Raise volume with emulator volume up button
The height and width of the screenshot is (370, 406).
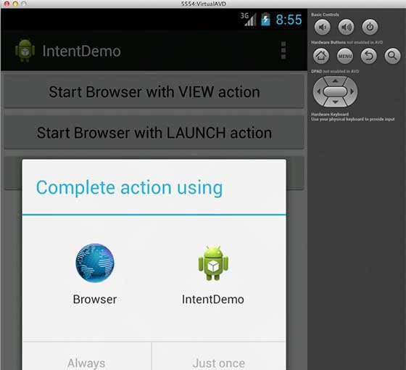point(347,27)
